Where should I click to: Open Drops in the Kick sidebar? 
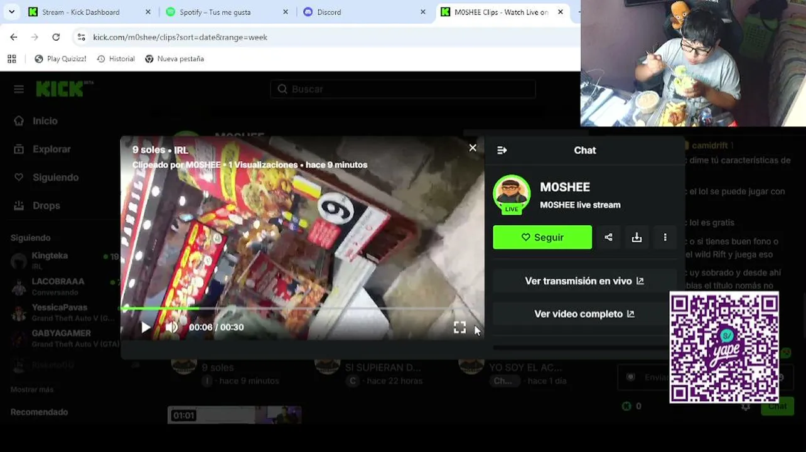(38, 205)
